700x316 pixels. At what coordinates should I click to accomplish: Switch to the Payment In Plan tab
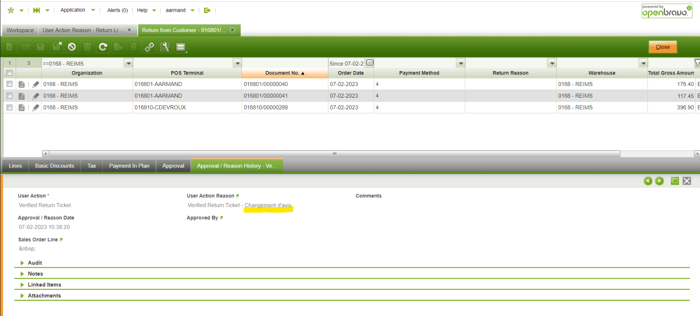tap(129, 166)
